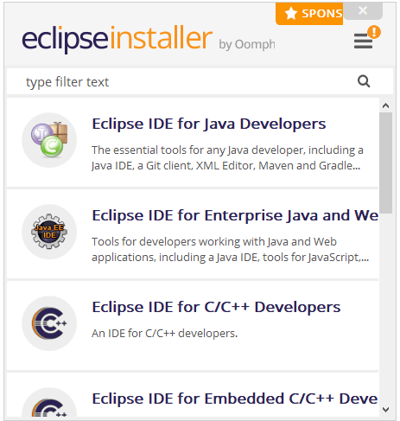Open the hamburger menu icon
Viewport: 400px width, 421px height.
[x=363, y=41]
